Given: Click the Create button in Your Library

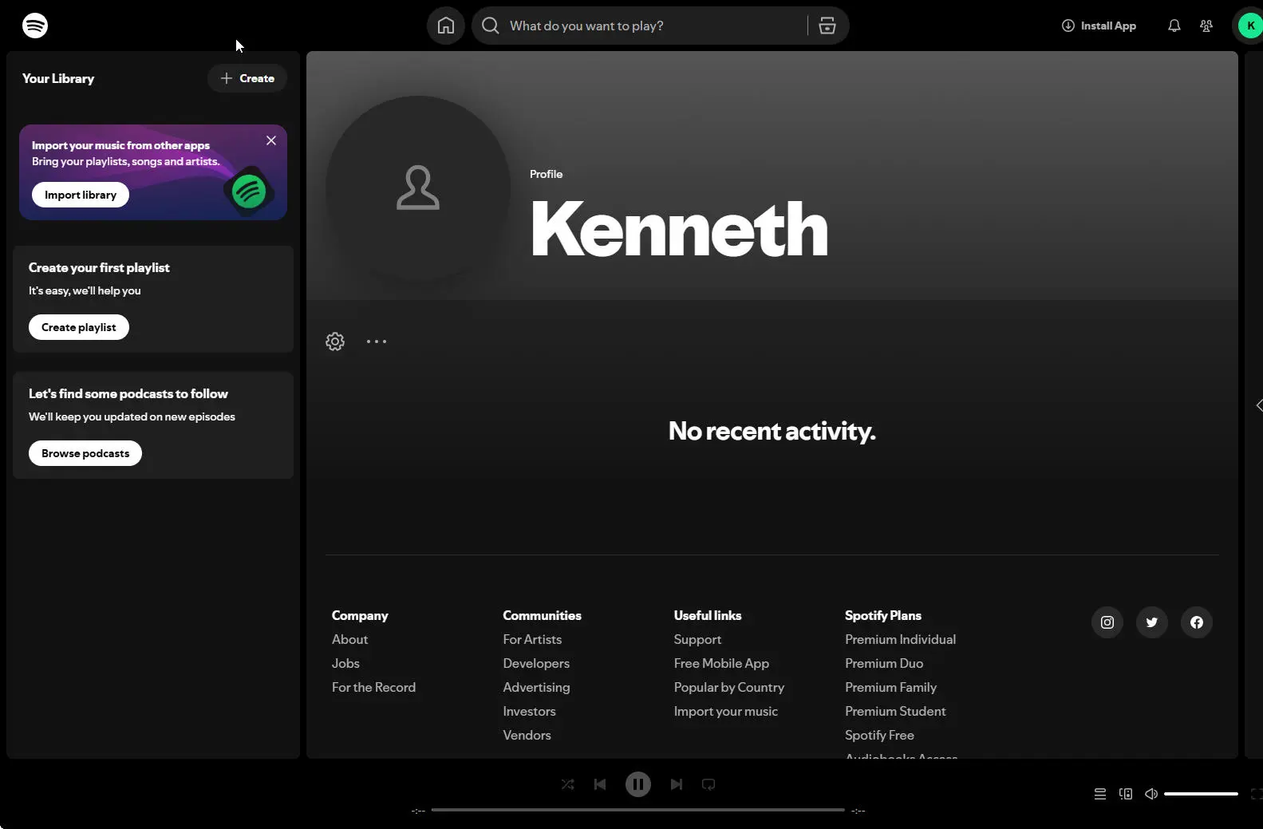Looking at the screenshot, I should pyautogui.click(x=247, y=78).
